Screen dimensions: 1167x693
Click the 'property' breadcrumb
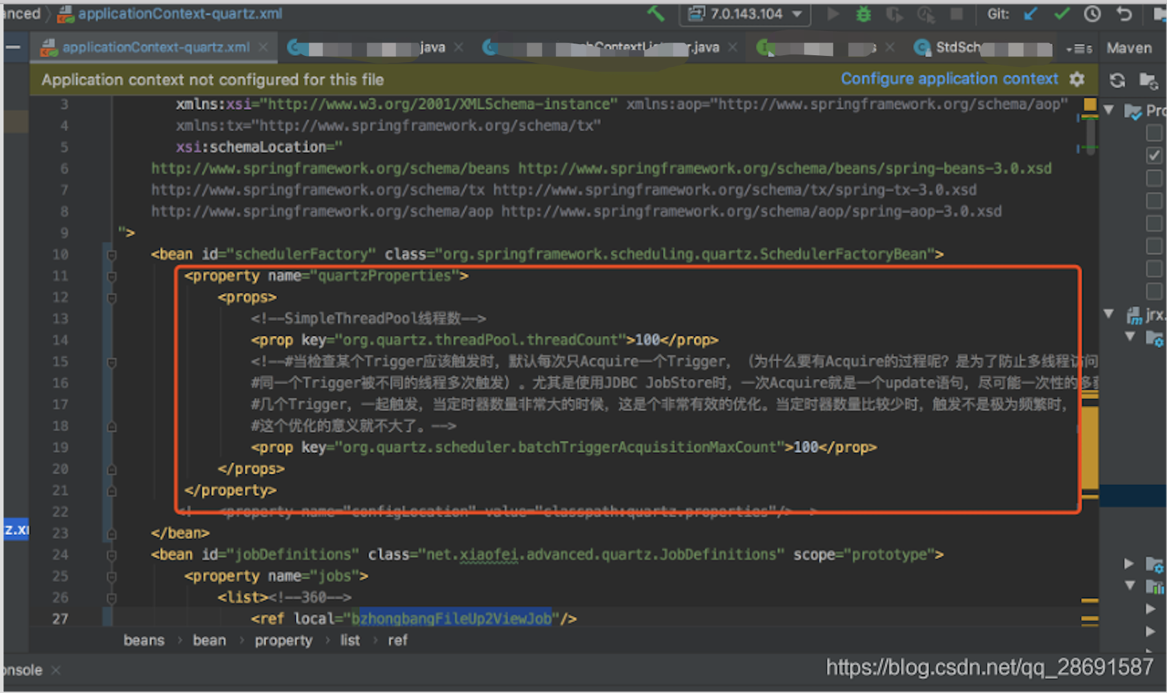point(283,641)
